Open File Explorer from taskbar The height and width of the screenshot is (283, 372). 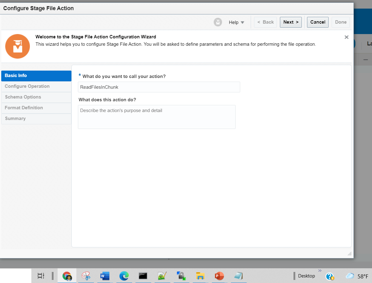200,276
